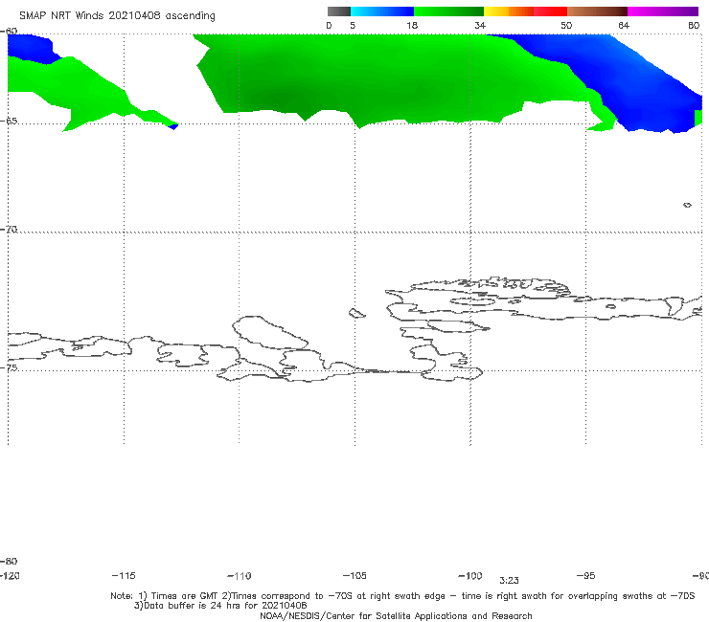Click the NOAA/NESDIS credit line
Screen dimensions: 709x622
(396, 616)
